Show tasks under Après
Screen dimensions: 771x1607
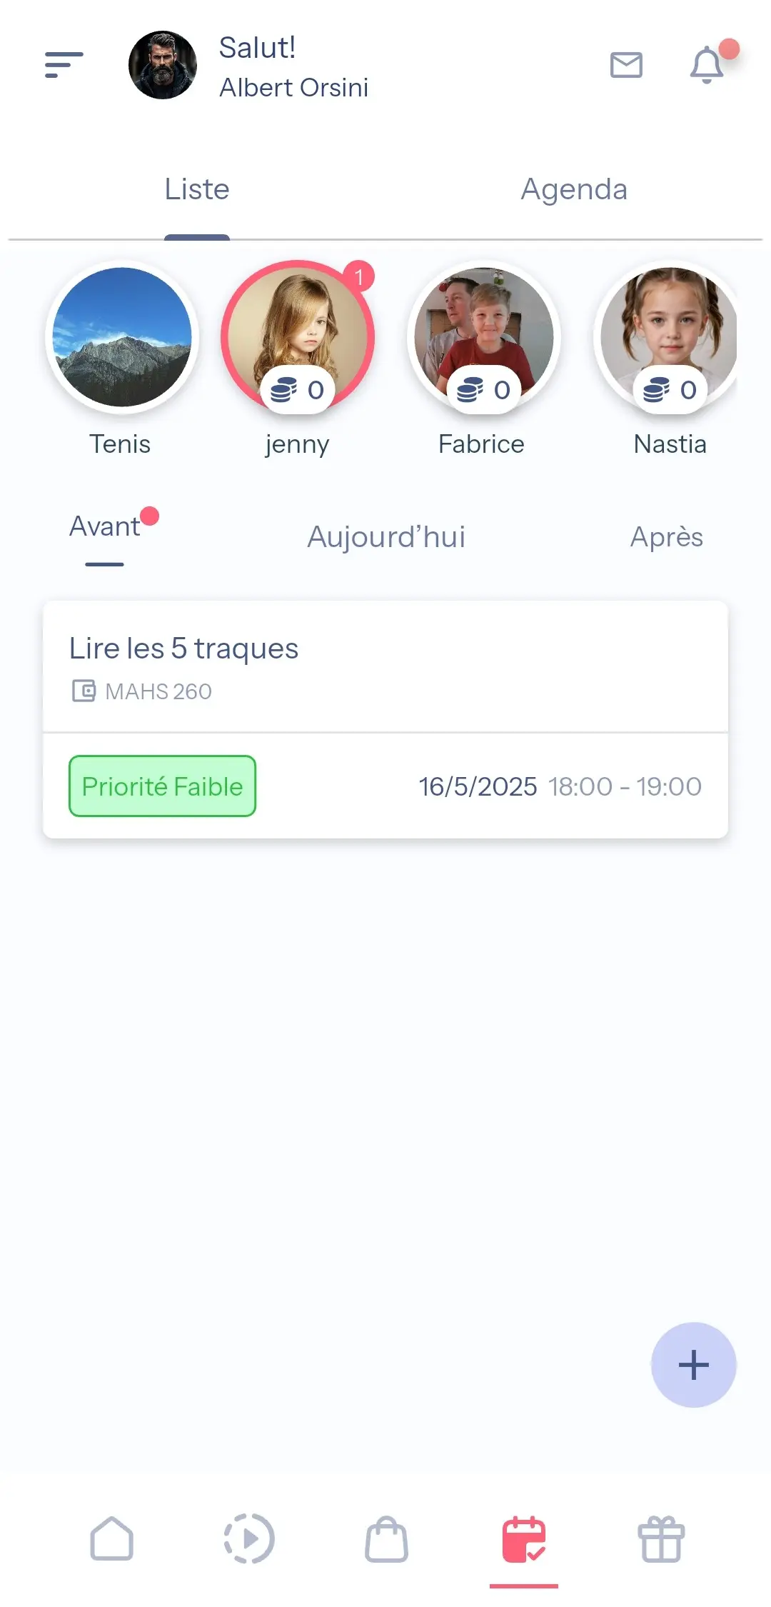(x=666, y=537)
